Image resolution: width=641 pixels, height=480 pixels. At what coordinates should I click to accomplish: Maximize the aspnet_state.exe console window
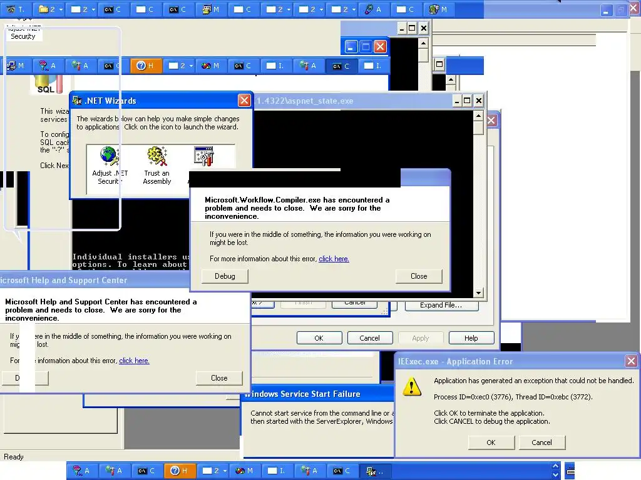[467, 101]
